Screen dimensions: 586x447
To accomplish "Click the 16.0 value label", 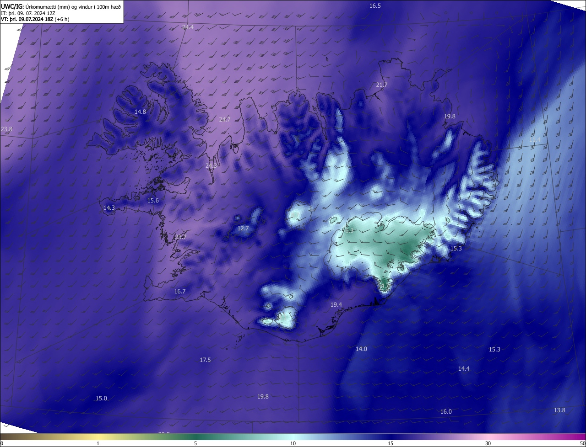I will coord(446,412).
